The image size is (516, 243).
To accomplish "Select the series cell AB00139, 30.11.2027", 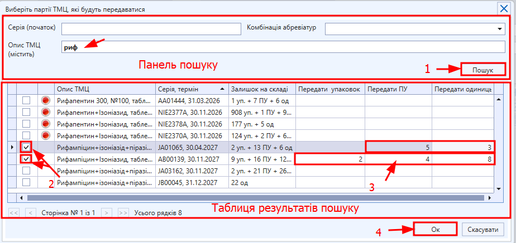I will 192,159.
